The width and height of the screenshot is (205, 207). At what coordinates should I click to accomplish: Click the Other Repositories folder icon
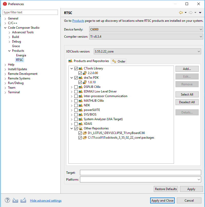[x=80, y=128]
